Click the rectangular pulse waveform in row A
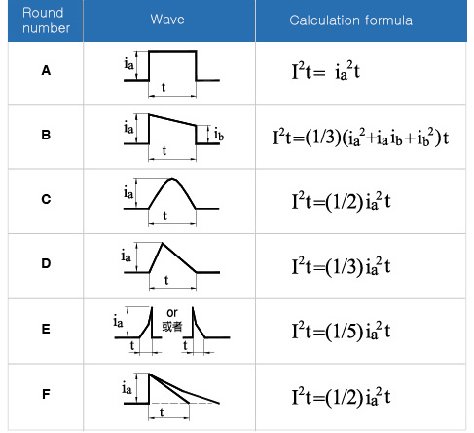474x433 pixels. (x=171, y=74)
